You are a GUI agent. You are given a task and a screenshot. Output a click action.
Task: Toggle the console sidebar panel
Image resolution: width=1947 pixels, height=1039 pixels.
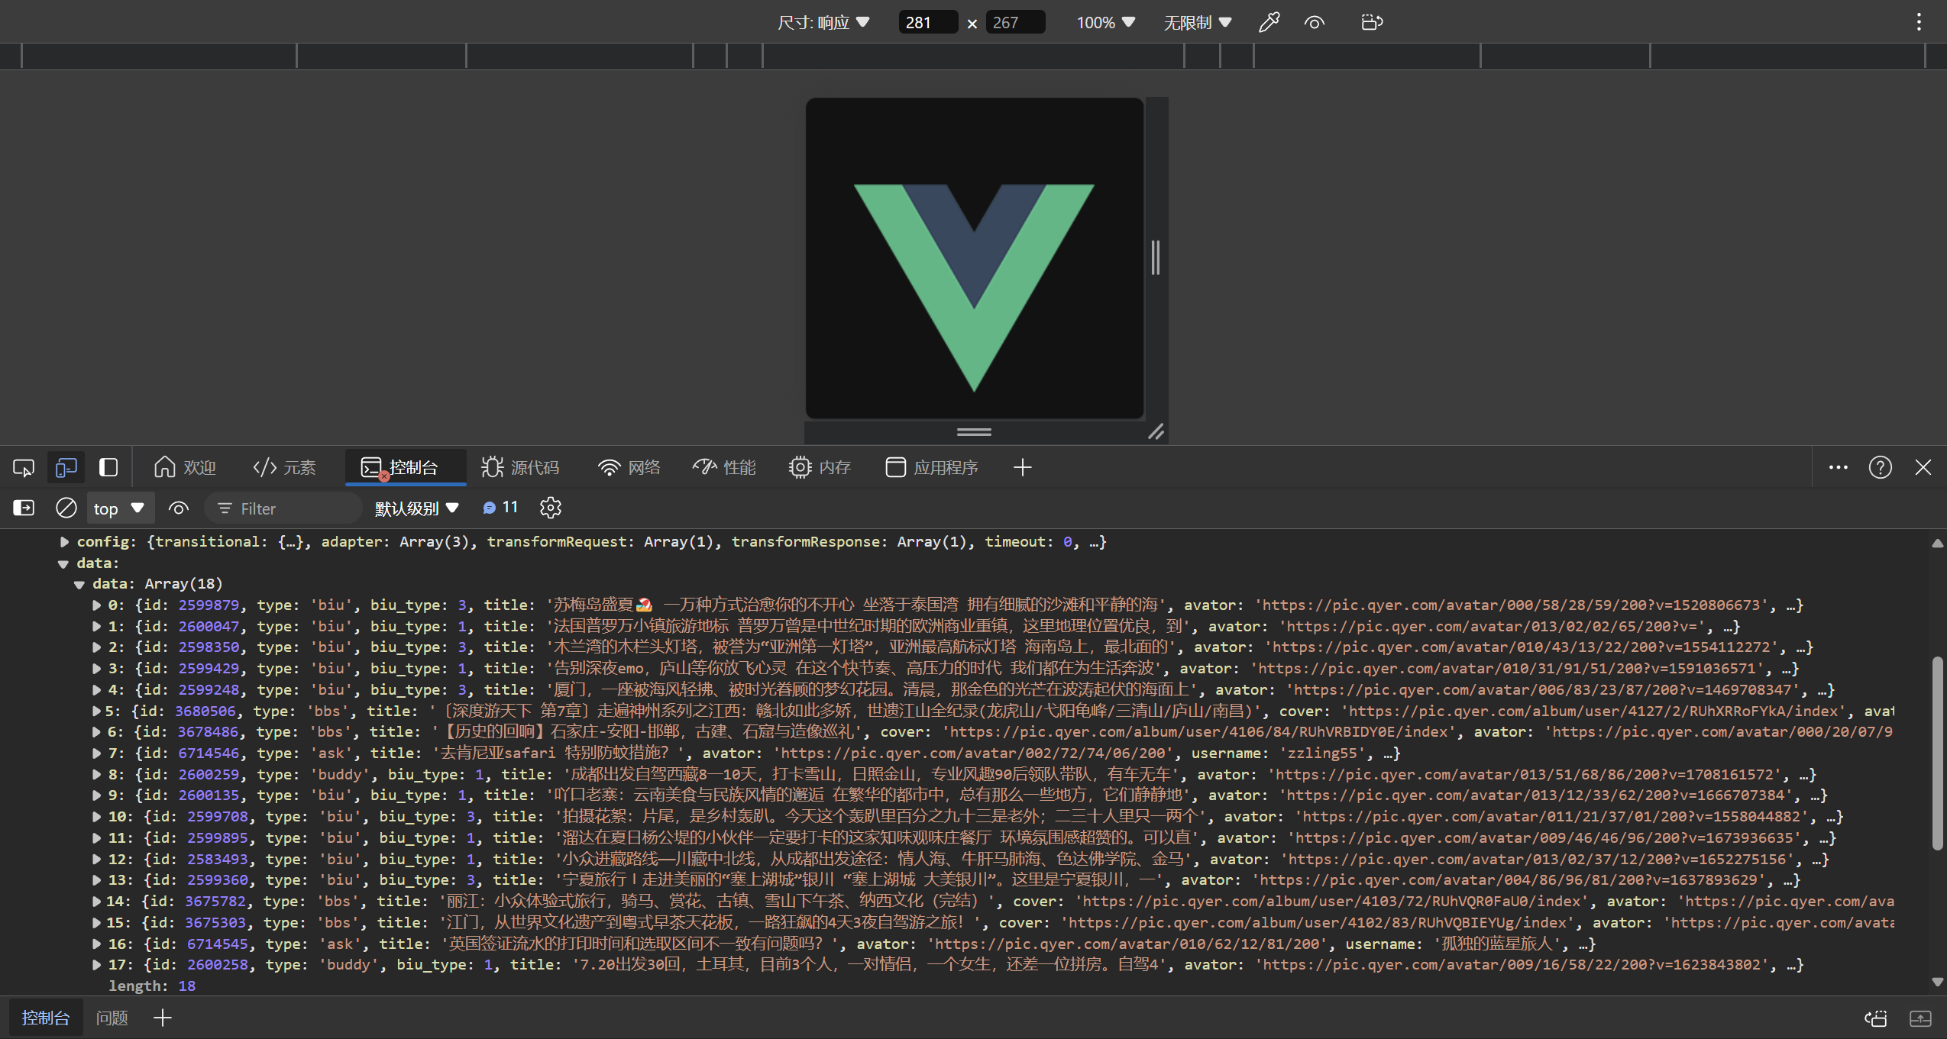(24, 508)
